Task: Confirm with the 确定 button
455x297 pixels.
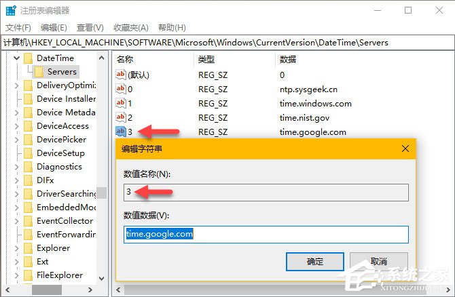Action: (x=315, y=262)
